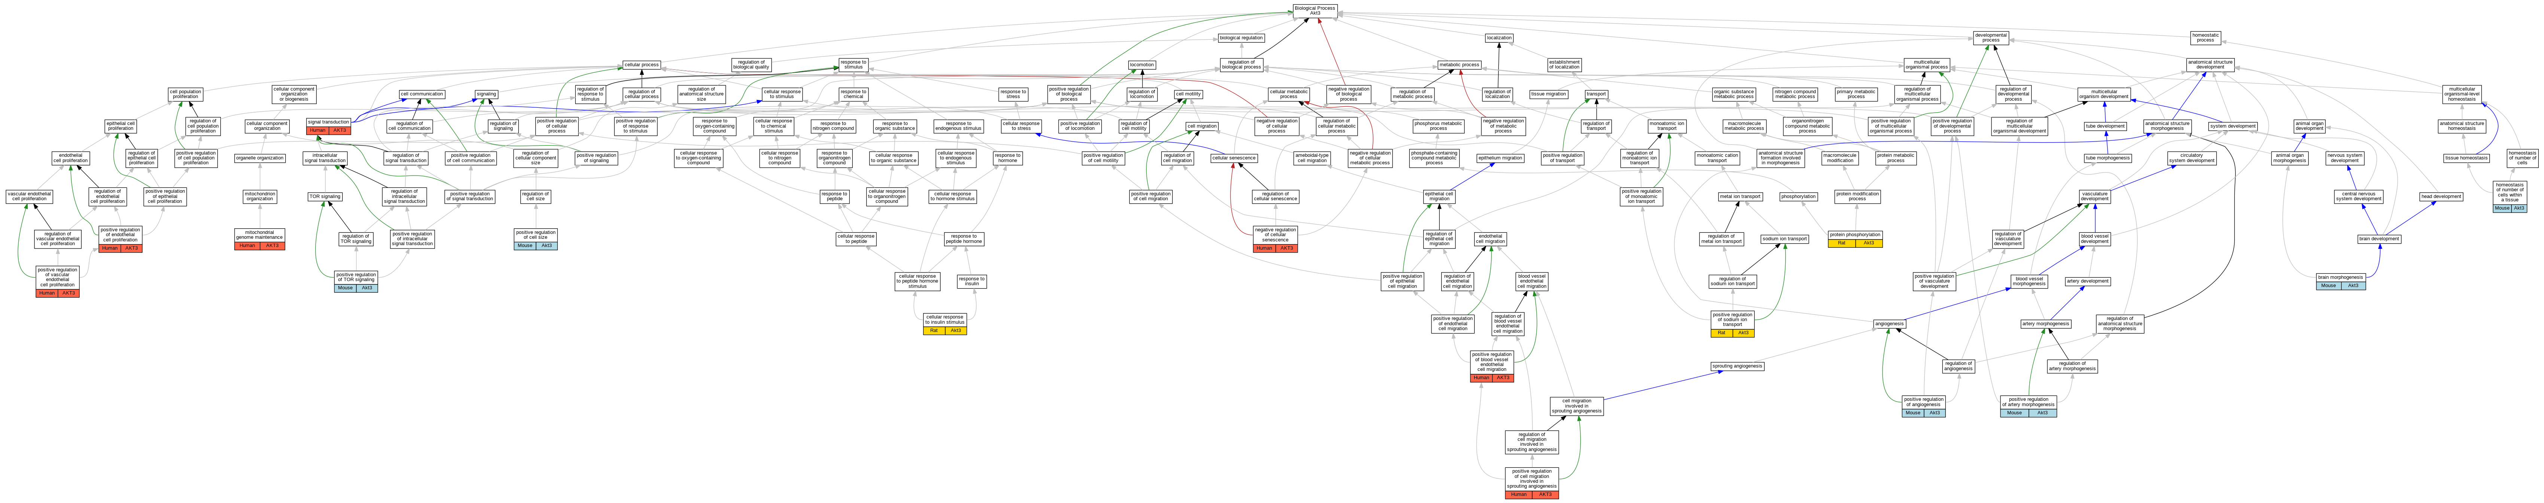Click the 'organelle organization' node
This screenshot has height=503, width=2544.
260,158
